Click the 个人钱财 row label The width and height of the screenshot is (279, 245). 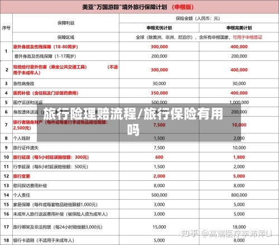(x=22, y=138)
